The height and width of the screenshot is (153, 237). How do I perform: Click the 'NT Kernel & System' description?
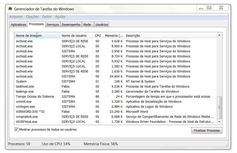coord(140,81)
